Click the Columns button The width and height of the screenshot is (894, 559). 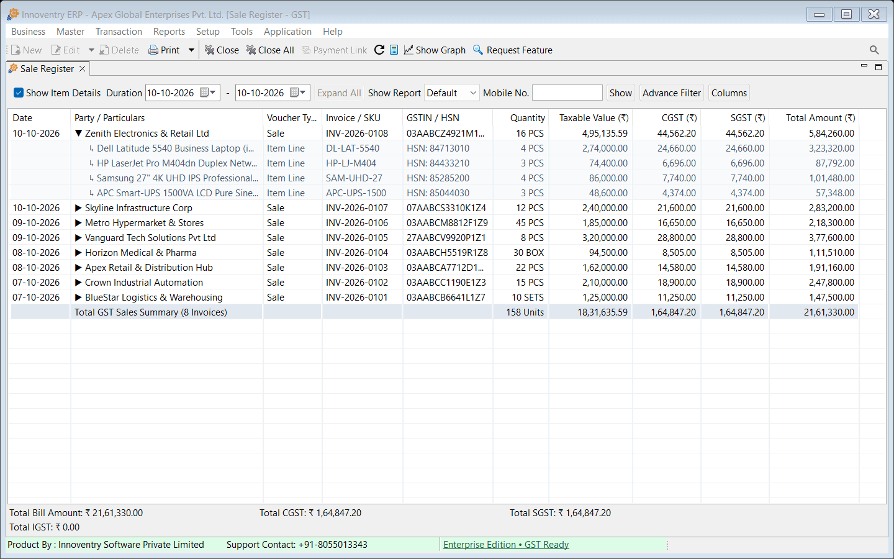click(x=729, y=93)
